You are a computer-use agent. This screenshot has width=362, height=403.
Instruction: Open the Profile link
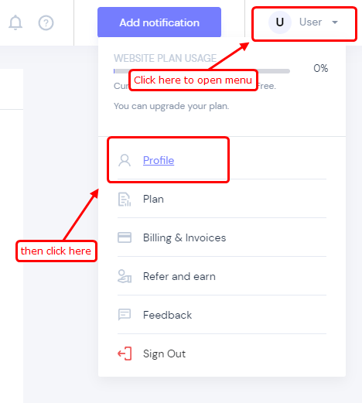(x=159, y=160)
